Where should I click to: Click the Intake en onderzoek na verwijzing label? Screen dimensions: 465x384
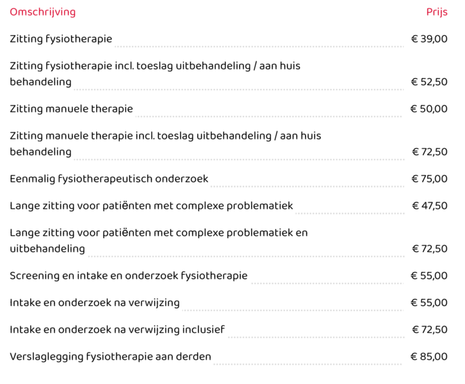(95, 303)
